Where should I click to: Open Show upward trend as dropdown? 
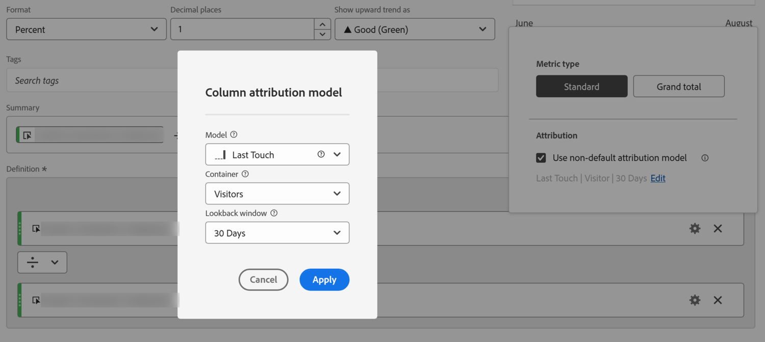(x=415, y=29)
